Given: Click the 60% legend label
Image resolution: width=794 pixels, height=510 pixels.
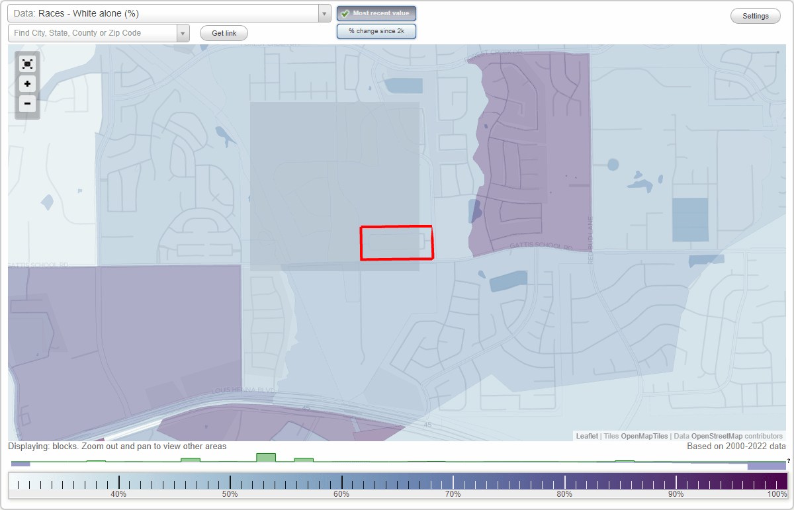Looking at the screenshot, I should [341, 494].
